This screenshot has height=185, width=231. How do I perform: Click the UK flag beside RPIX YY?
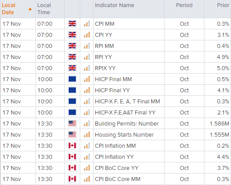[x=72, y=68]
